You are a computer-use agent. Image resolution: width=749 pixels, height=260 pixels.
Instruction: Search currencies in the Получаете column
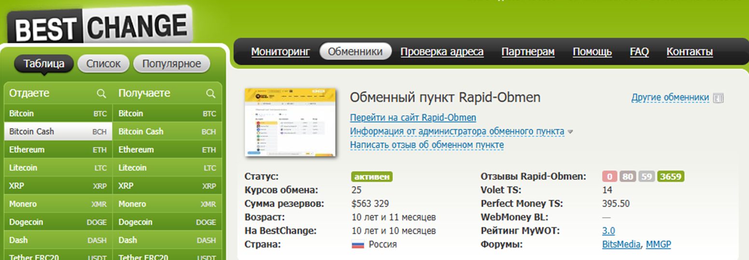click(x=211, y=94)
